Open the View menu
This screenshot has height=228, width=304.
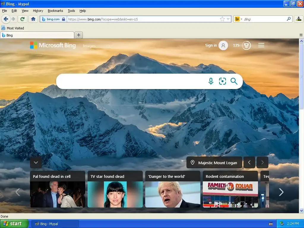[x=25, y=11]
